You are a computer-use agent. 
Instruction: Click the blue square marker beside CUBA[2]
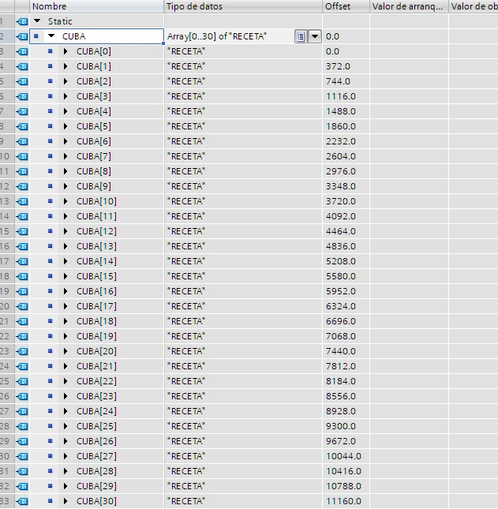coord(50,80)
